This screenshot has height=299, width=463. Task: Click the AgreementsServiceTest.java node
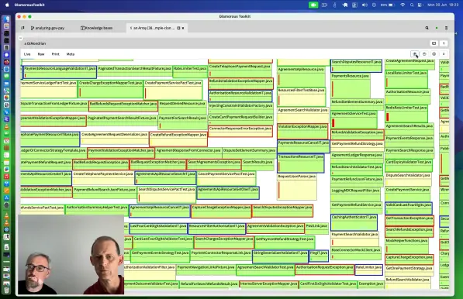pyautogui.click(x=354, y=119)
